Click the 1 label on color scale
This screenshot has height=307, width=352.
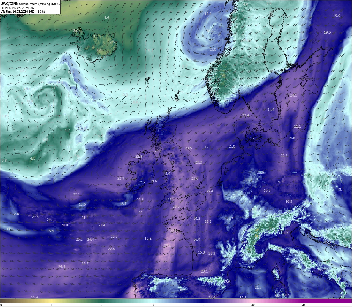coord(51,305)
